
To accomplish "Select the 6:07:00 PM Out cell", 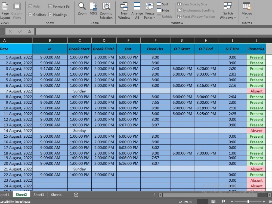I will 128,125.
